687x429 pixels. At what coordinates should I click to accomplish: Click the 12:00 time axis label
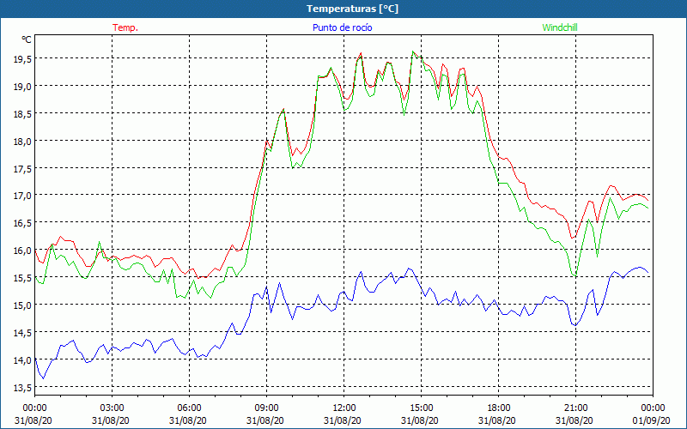click(x=343, y=408)
